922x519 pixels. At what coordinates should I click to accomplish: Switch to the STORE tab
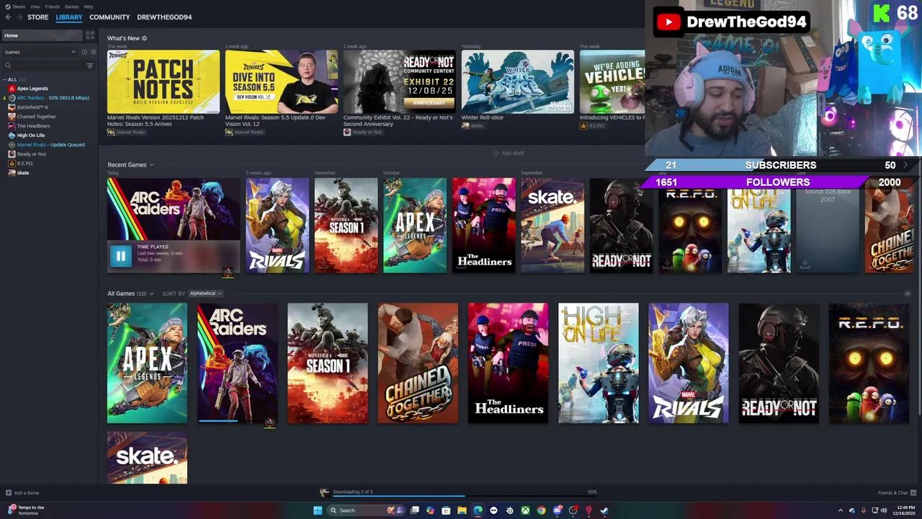[x=38, y=17]
